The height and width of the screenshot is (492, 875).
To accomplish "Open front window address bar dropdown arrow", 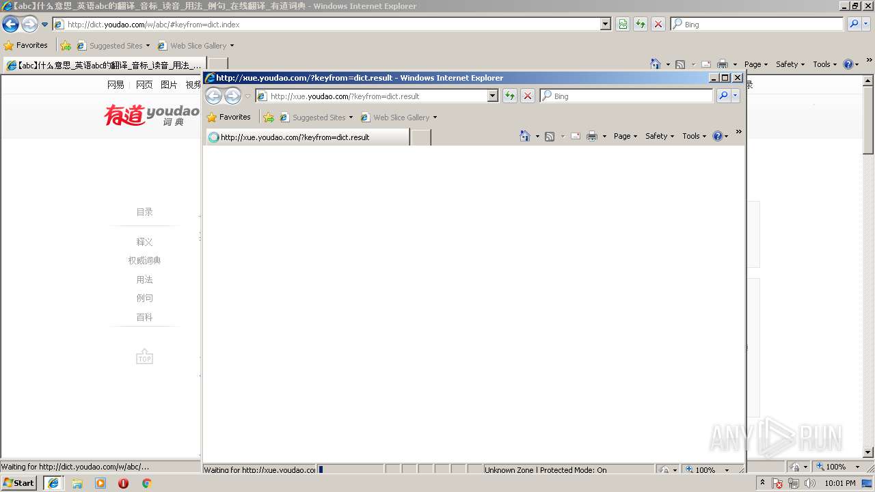I will point(492,96).
